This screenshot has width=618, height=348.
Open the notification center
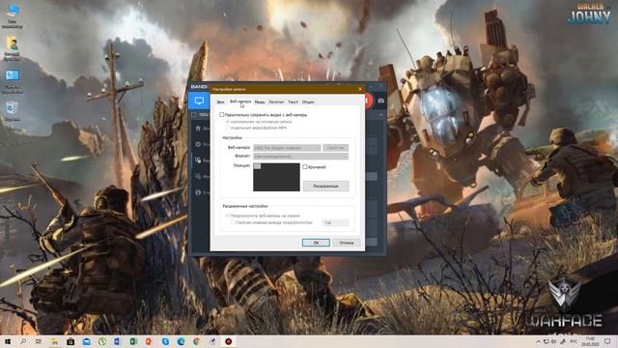(607, 341)
